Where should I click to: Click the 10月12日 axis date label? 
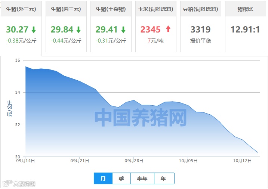(x=242, y=161)
